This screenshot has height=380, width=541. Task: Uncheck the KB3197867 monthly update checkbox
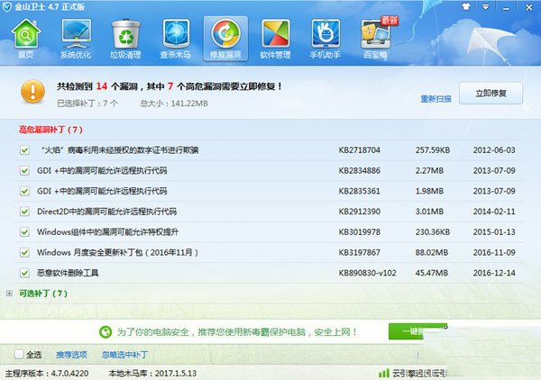pyautogui.click(x=24, y=252)
